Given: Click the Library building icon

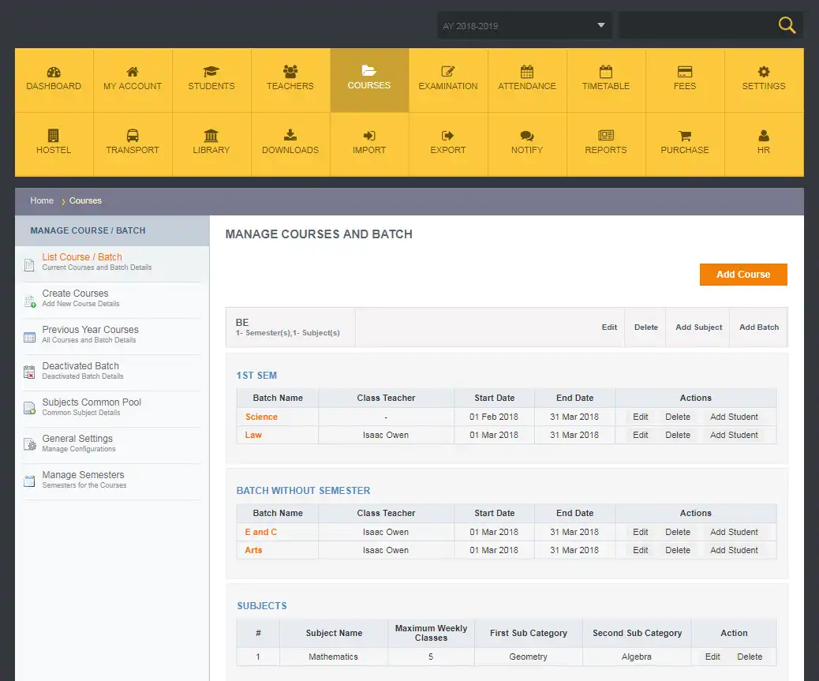Looking at the screenshot, I should pyautogui.click(x=211, y=136).
